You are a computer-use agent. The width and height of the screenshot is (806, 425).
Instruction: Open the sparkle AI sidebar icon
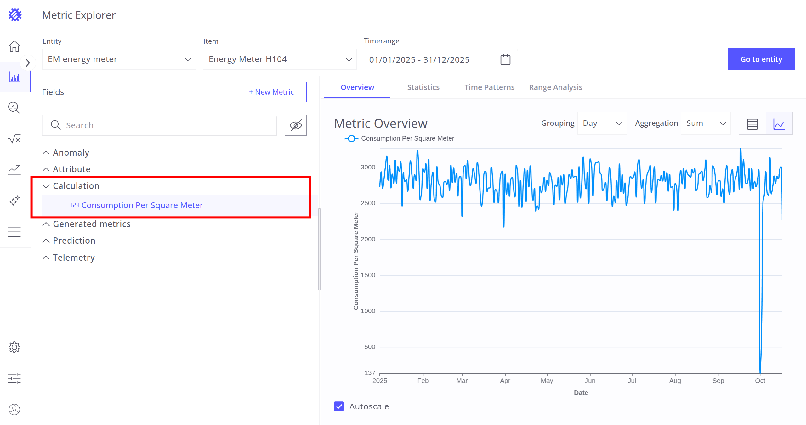pos(14,201)
